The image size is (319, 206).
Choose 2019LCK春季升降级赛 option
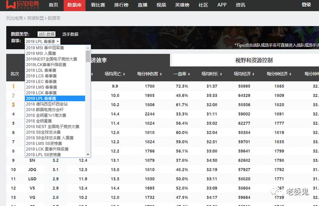[x=55, y=64]
